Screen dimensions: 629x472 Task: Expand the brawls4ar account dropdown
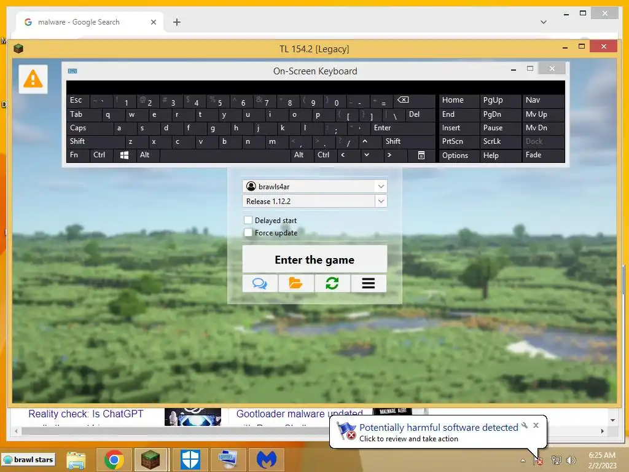pos(381,186)
